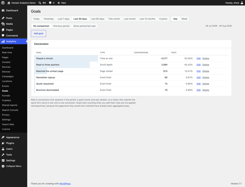Click the Dashboard gauge icon in sidebar
Image resolution: width=245 pixels, height=187 pixels.
tap(3, 10)
